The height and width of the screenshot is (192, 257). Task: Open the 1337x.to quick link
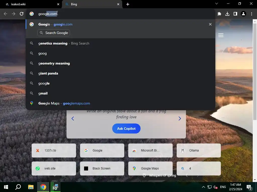[x=54, y=150]
